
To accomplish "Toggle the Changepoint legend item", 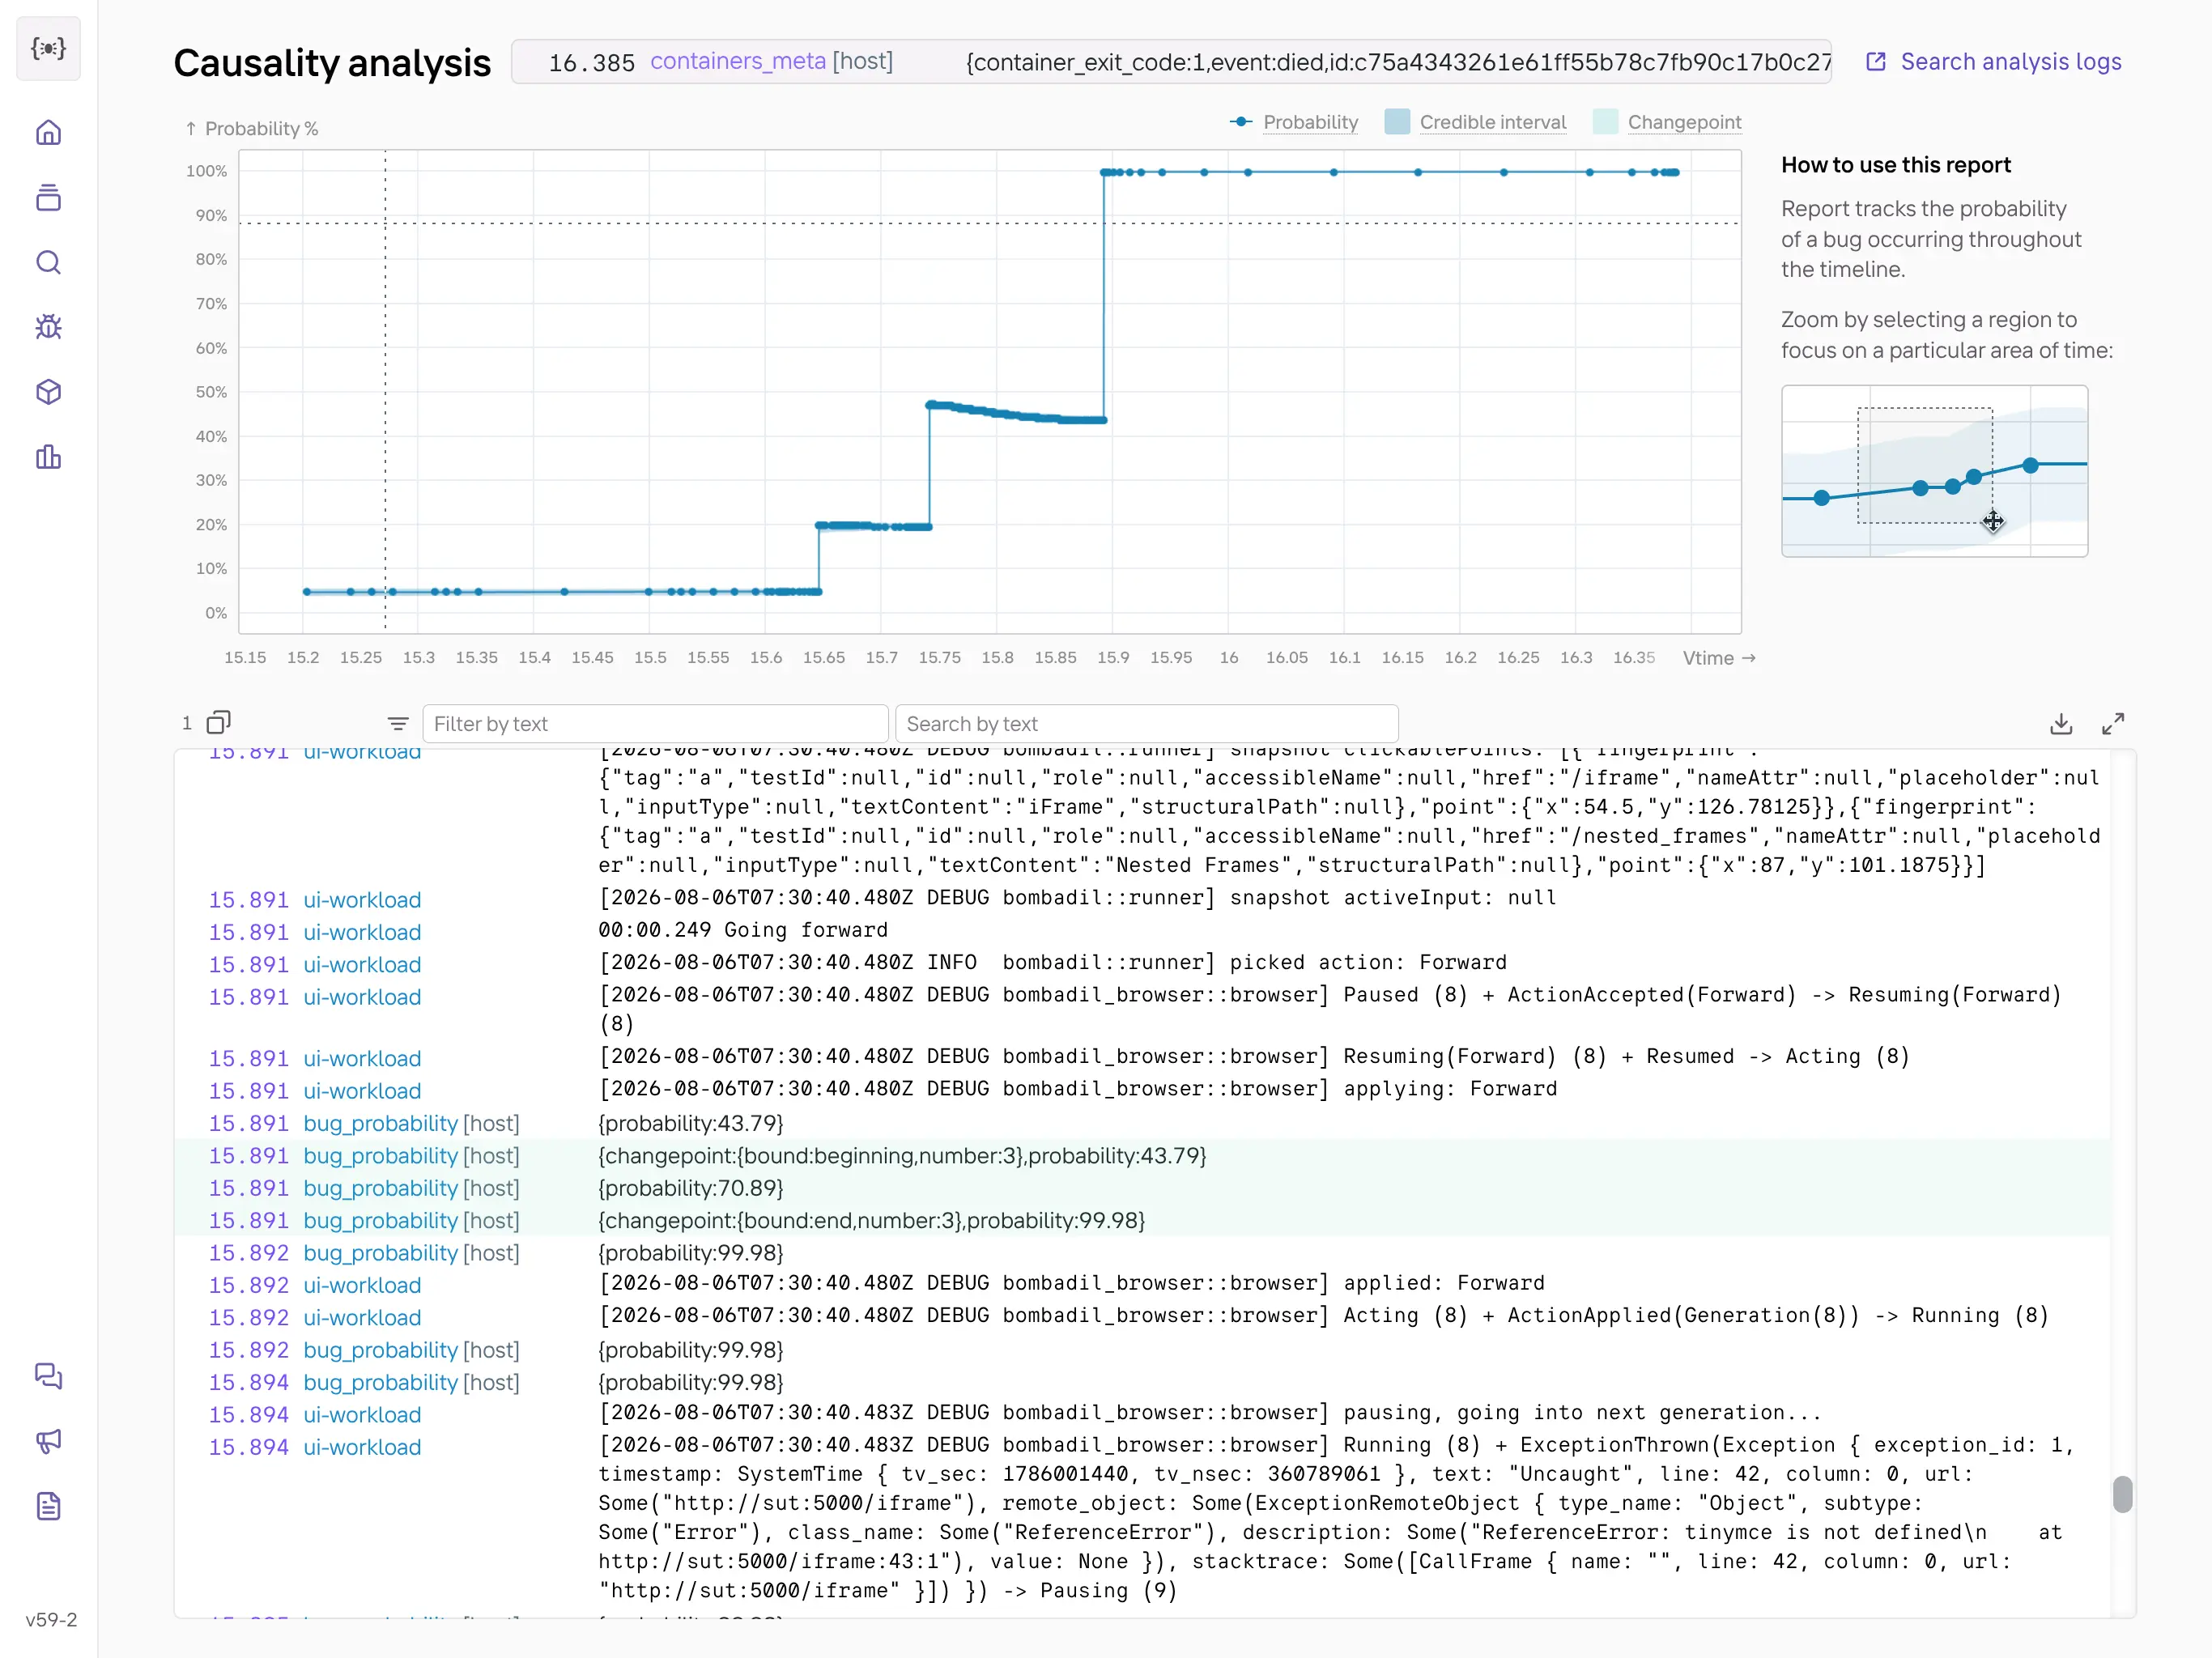I will (x=1684, y=122).
